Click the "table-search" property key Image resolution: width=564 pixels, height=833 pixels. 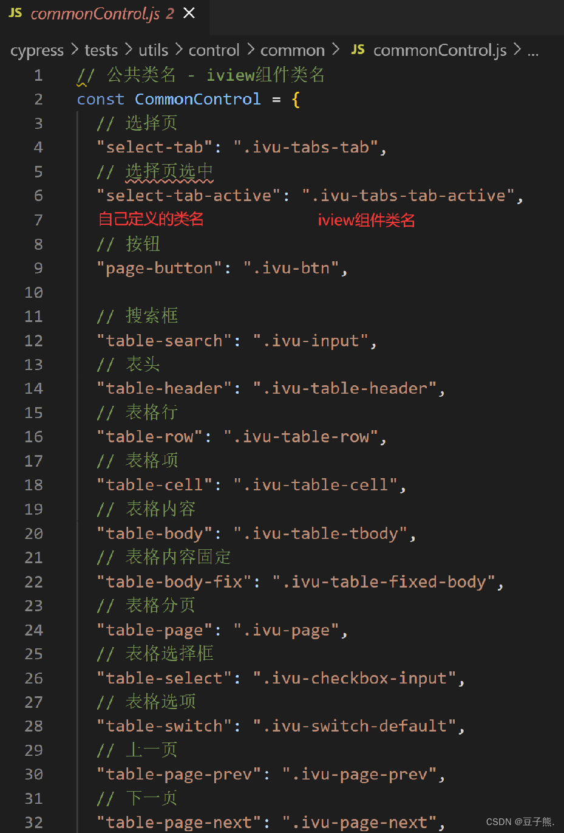[x=164, y=341]
